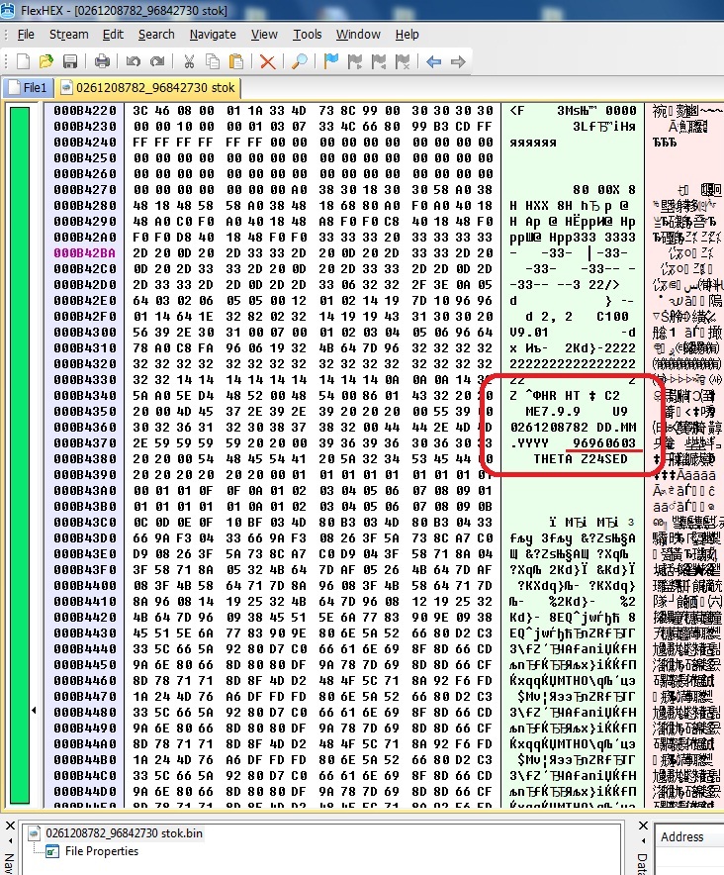This screenshot has height=875, width=724.
Task: Switch to the File1 tab
Action: pyautogui.click(x=28, y=88)
